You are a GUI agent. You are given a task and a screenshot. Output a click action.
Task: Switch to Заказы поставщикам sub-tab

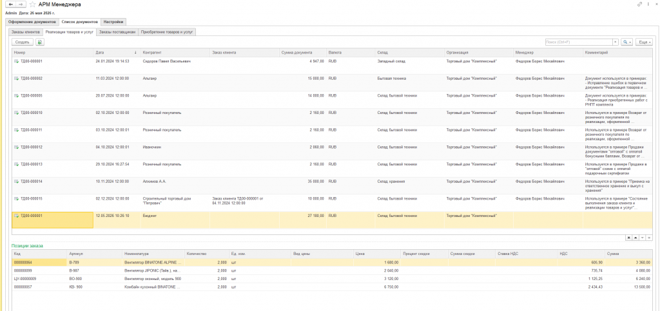point(117,32)
